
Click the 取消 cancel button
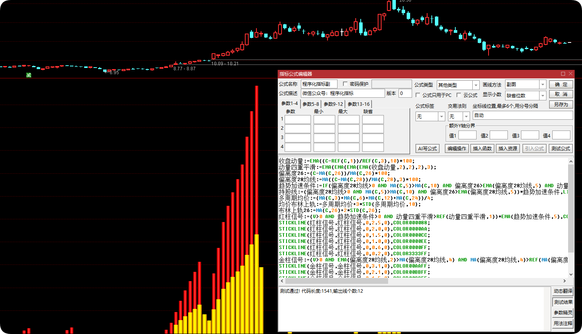pyautogui.click(x=561, y=94)
